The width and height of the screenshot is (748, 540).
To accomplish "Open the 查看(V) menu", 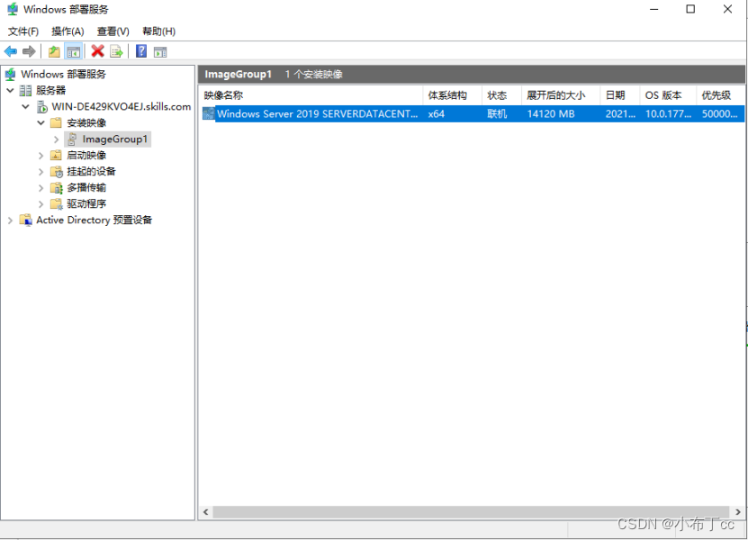I will pyautogui.click(x=113, y=31).
